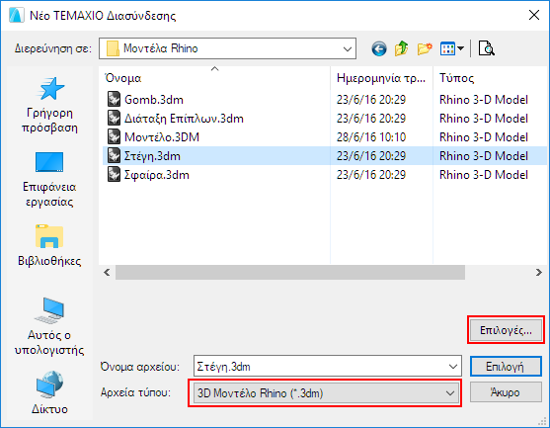550x428 pixels.
Task: Click Rhino 3-D Model type for Gomb.3dm
Action: [484, 100]
